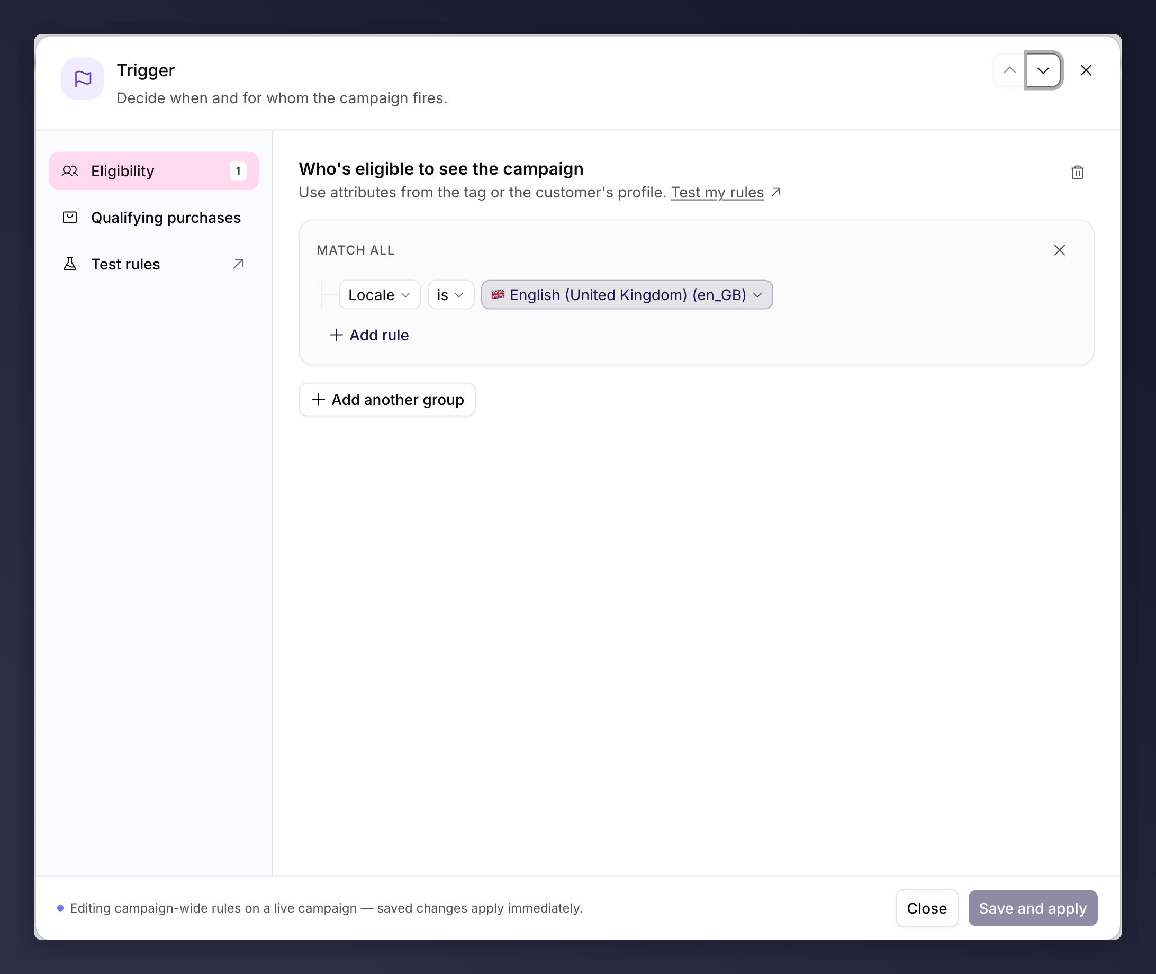Click the heading Who's eligible to see the campaign
Screen dimensions: 1156x974
[x=441, y=168]
